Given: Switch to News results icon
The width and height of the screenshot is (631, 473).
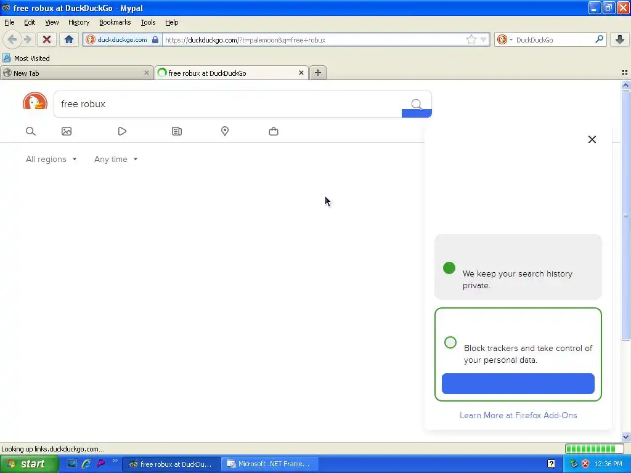Looking at the screenshot, I should click(x=177, y=131).
